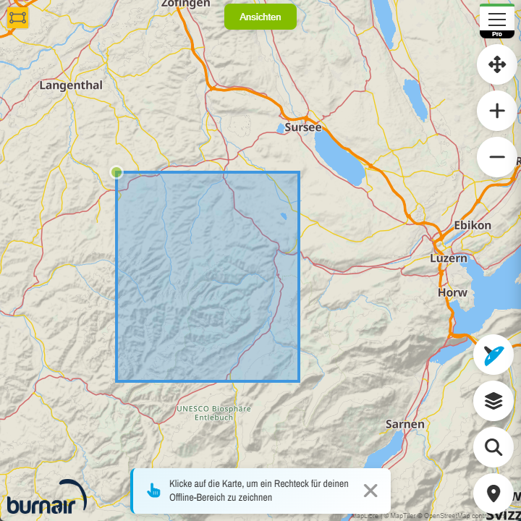521x521 pixels.
Task: Click the blue compass orientation icon
Action: tap(494, 355)
